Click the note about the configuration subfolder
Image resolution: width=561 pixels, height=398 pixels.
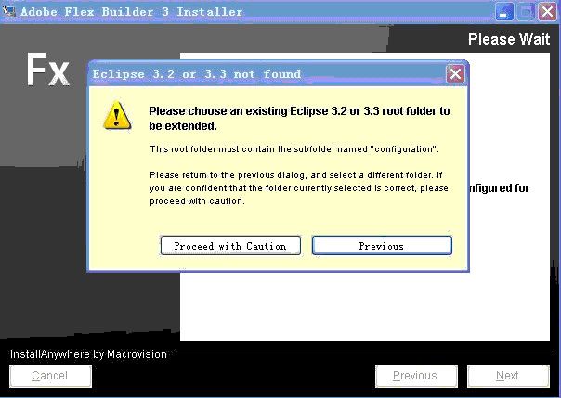point(294,149)
